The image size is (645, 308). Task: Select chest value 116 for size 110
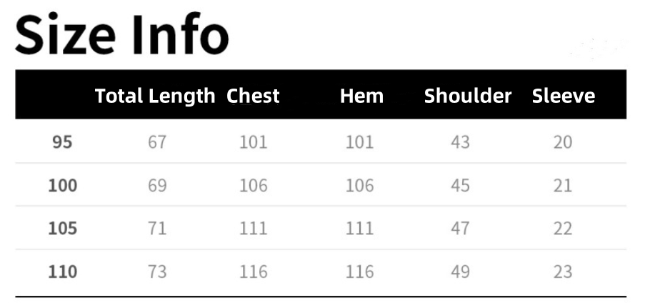(x=254, y=272)
